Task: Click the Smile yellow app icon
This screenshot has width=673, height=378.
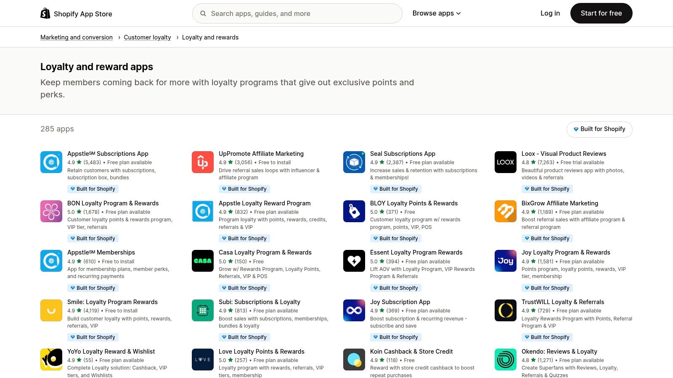Action: (51, 310)
